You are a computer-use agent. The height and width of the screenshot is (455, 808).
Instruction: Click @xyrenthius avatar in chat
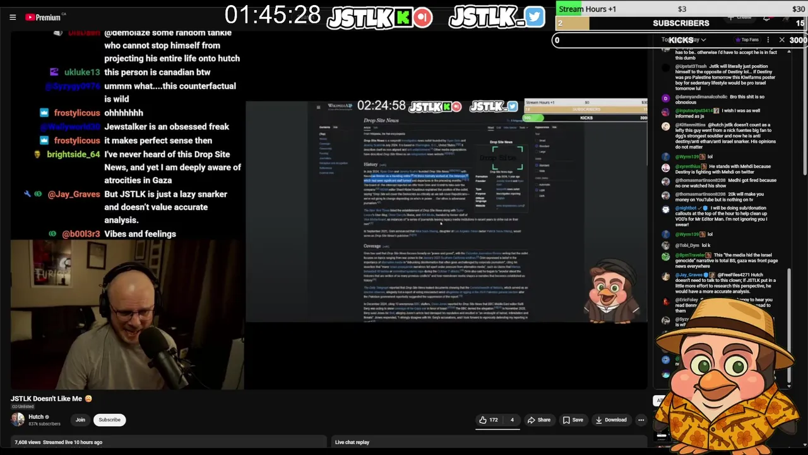click(665, 167)
